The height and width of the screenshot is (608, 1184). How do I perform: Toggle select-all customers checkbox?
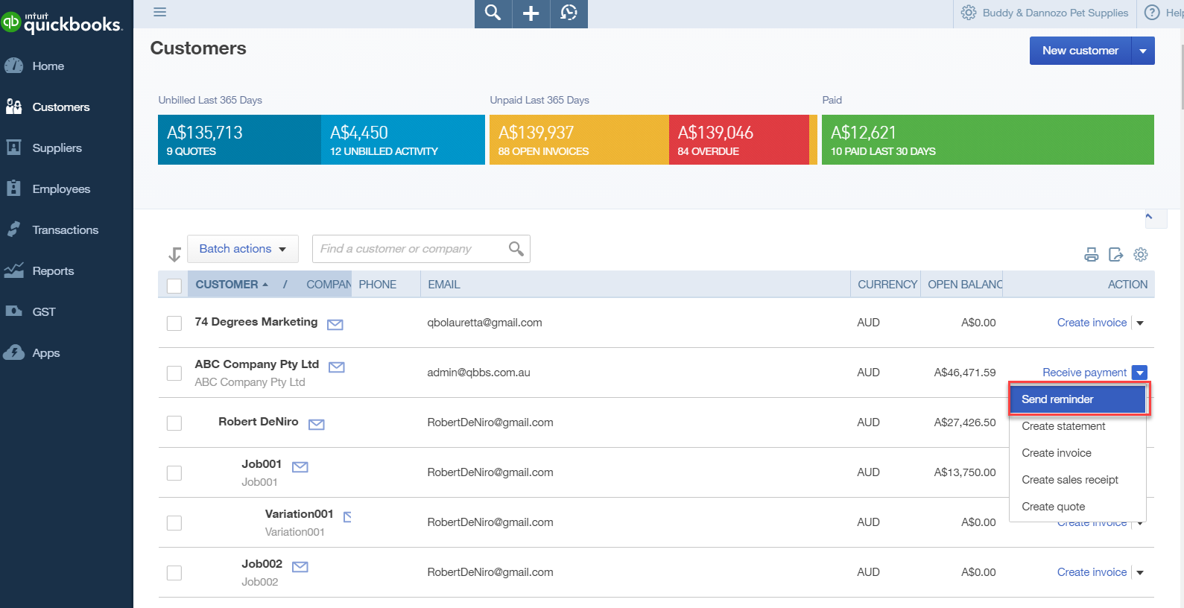click(x=174, y=285)
